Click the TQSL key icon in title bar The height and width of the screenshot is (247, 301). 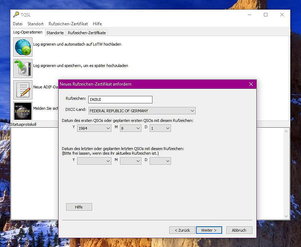(x=16, y=15)
